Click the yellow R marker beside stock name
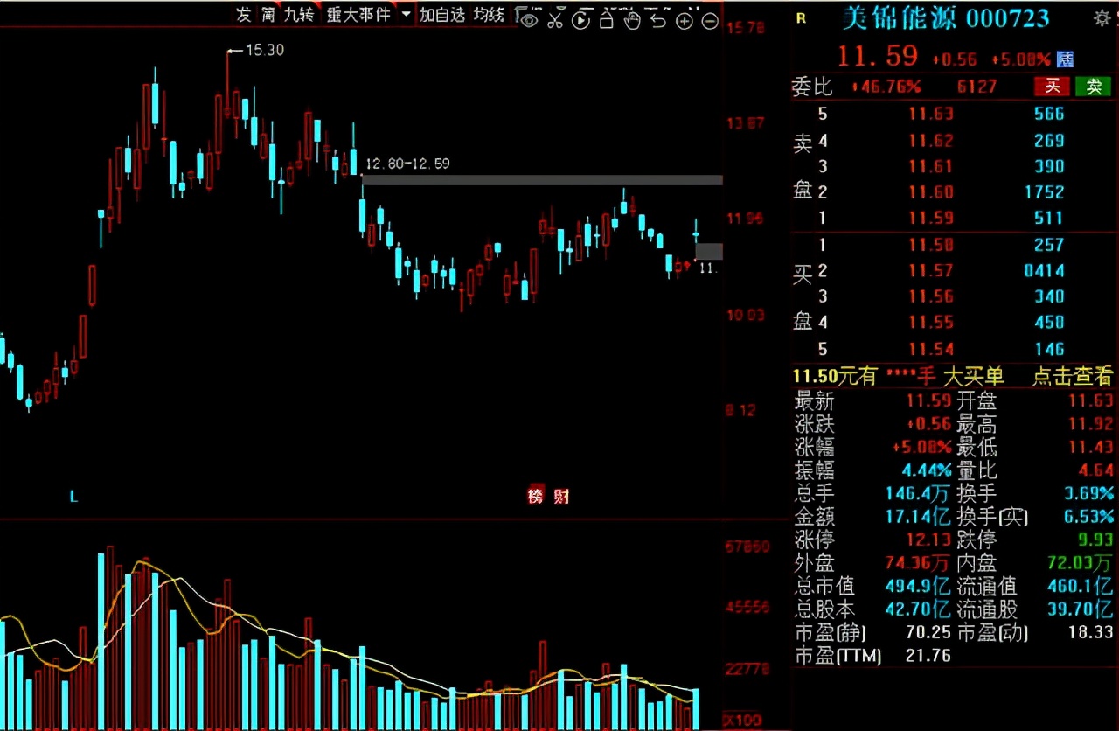Image resolution: width=1119 pixels, height=731 pixels. click(x=802, y=17)
